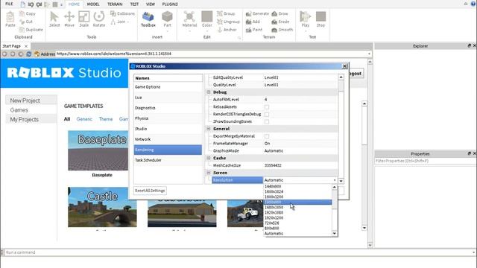Click the Group icon
This screenshot has height=268, width=477.
pyautogui.click(x=220, y=13)
